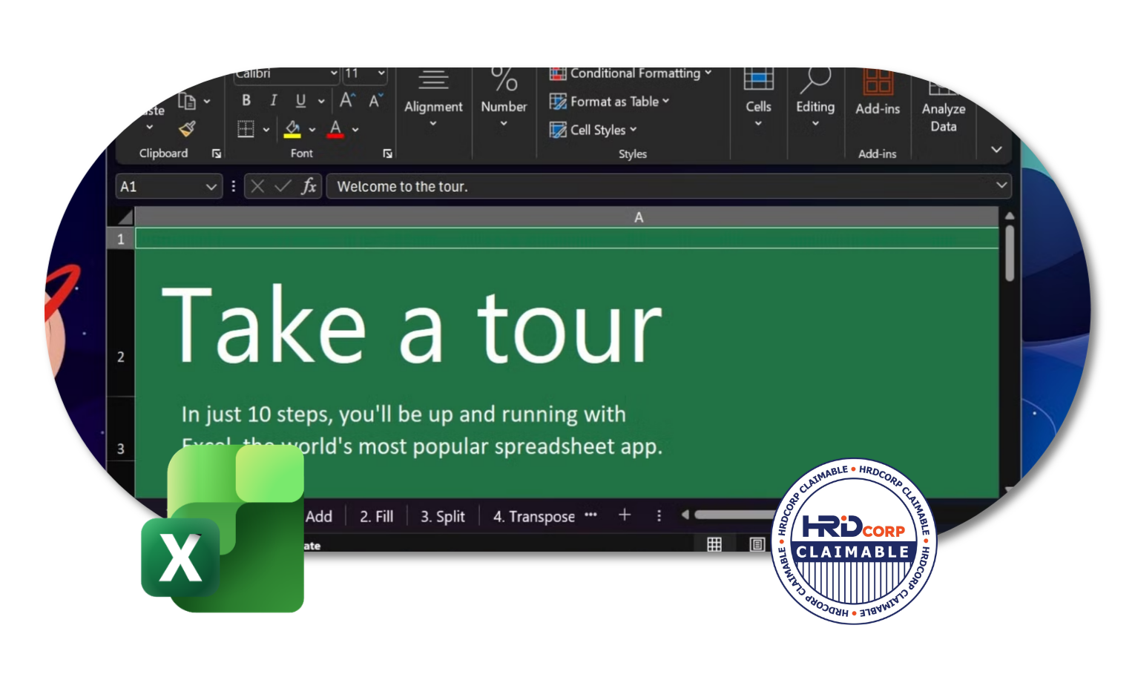Open the font size dropdown showing 11

(x=381, y=73)
